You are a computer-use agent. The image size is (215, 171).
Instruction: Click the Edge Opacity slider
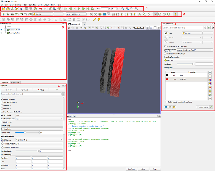click(x=27, y=133)
